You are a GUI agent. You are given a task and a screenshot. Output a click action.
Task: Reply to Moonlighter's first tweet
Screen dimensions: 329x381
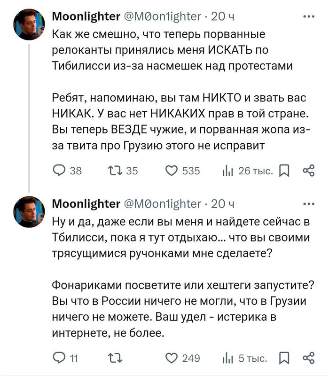point(60,170)
